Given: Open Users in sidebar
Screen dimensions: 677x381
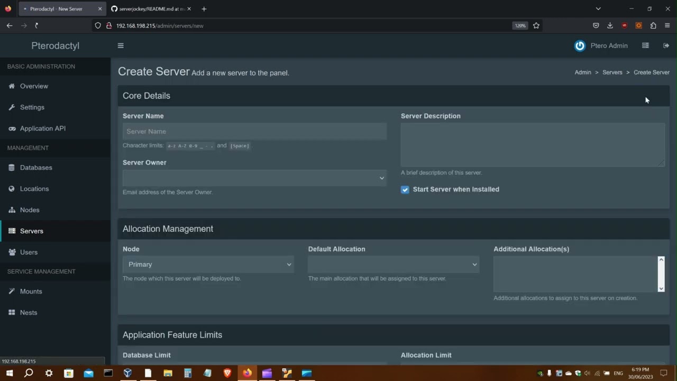Looking at the screenshot, I should tap(29, 252).
